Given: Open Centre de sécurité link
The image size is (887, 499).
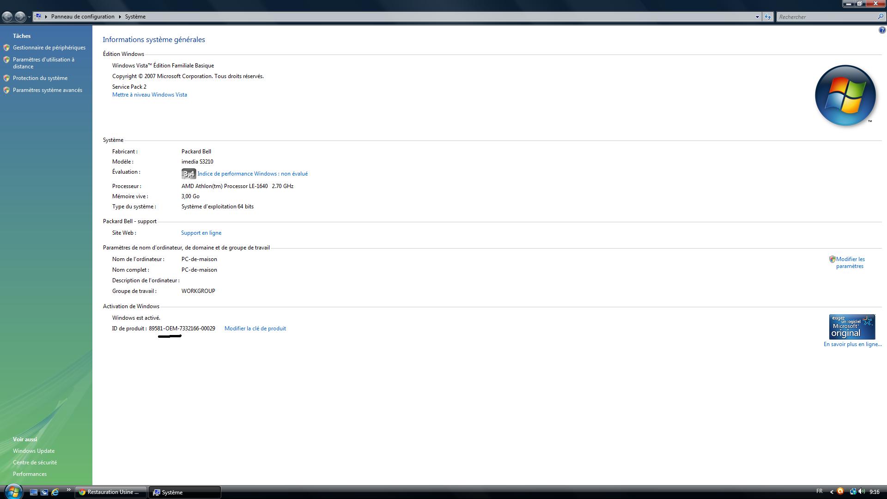Looking at the screenshot, I should (x=35, y=462).
